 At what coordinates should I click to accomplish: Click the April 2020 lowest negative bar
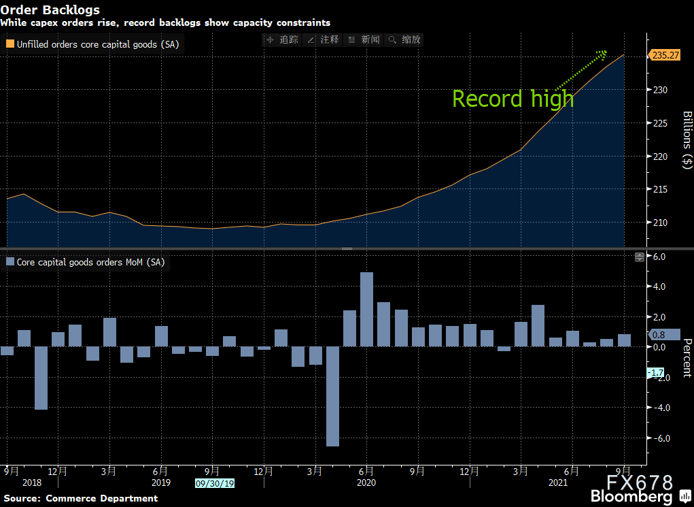(x=332, y=396)
